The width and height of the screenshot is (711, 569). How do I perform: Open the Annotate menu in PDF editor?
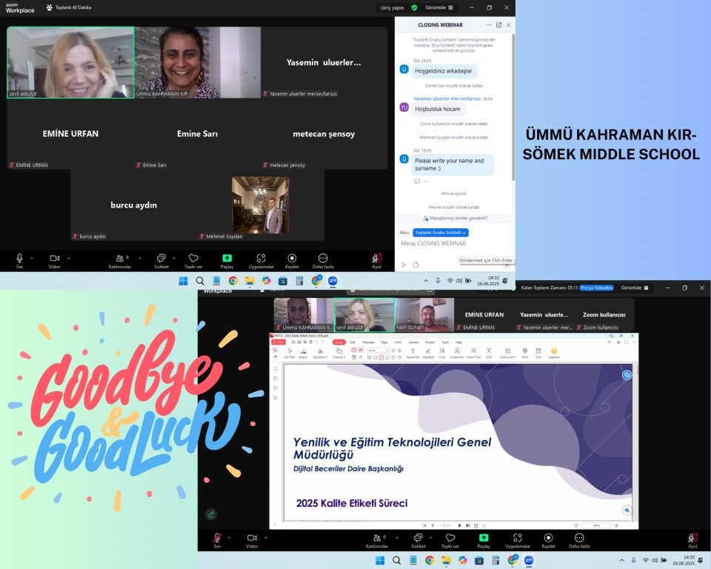point(367,342)
